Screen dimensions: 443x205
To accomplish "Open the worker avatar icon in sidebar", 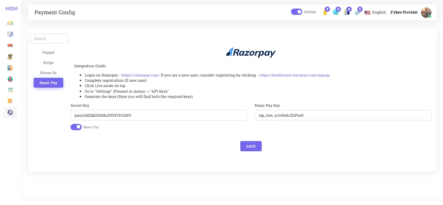I will [10, 79].
